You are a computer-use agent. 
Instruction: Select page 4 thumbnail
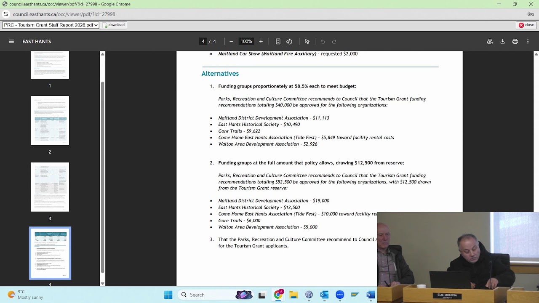[x=50, y=253]
